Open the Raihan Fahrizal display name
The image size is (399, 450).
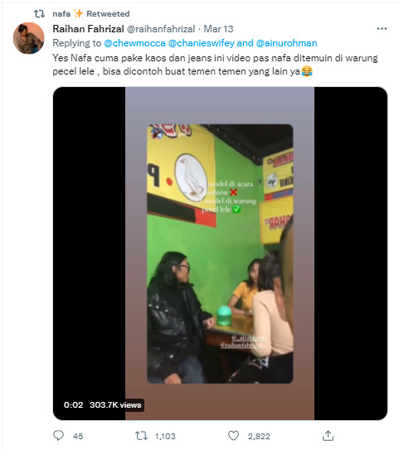[x=89, y=29]
